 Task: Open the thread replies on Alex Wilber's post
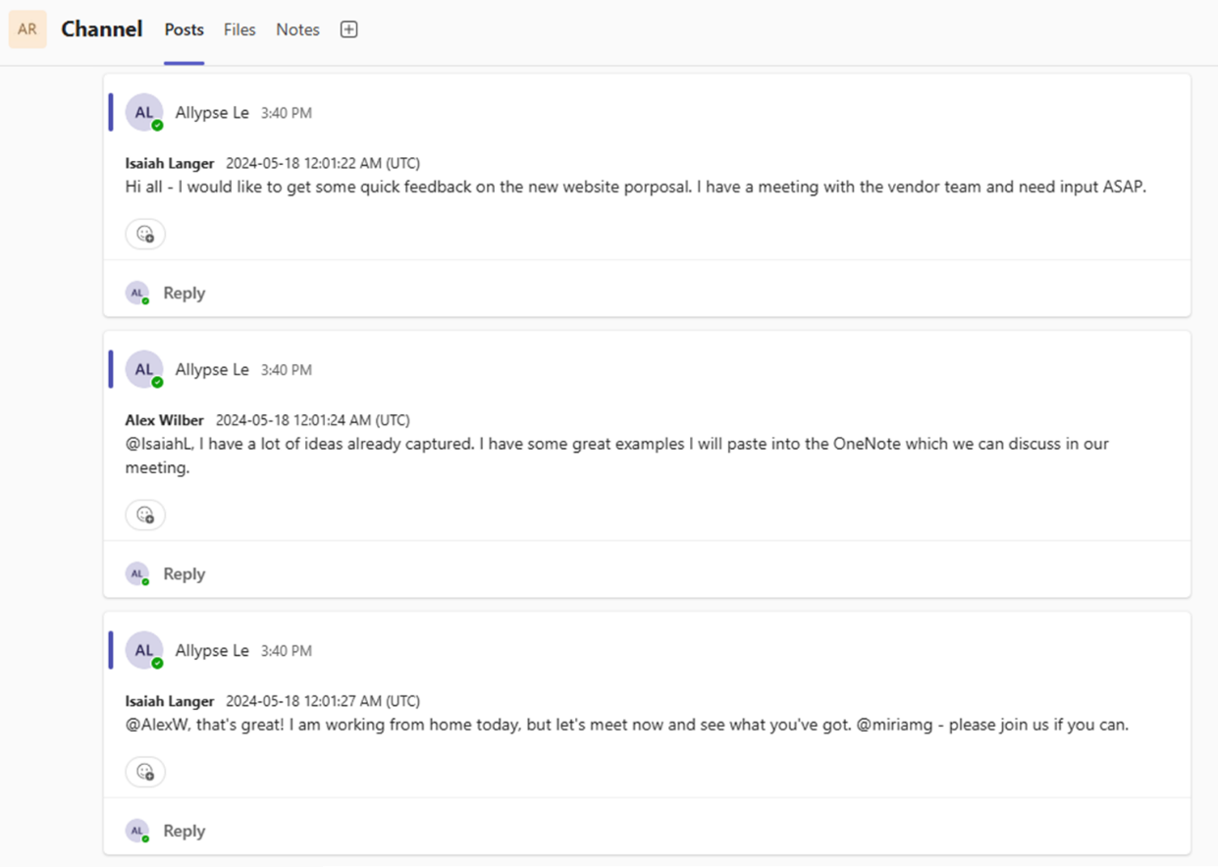coord(184,573)
